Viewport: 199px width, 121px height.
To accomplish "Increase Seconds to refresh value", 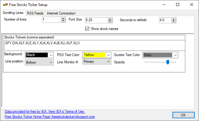I will pos(173,19).
